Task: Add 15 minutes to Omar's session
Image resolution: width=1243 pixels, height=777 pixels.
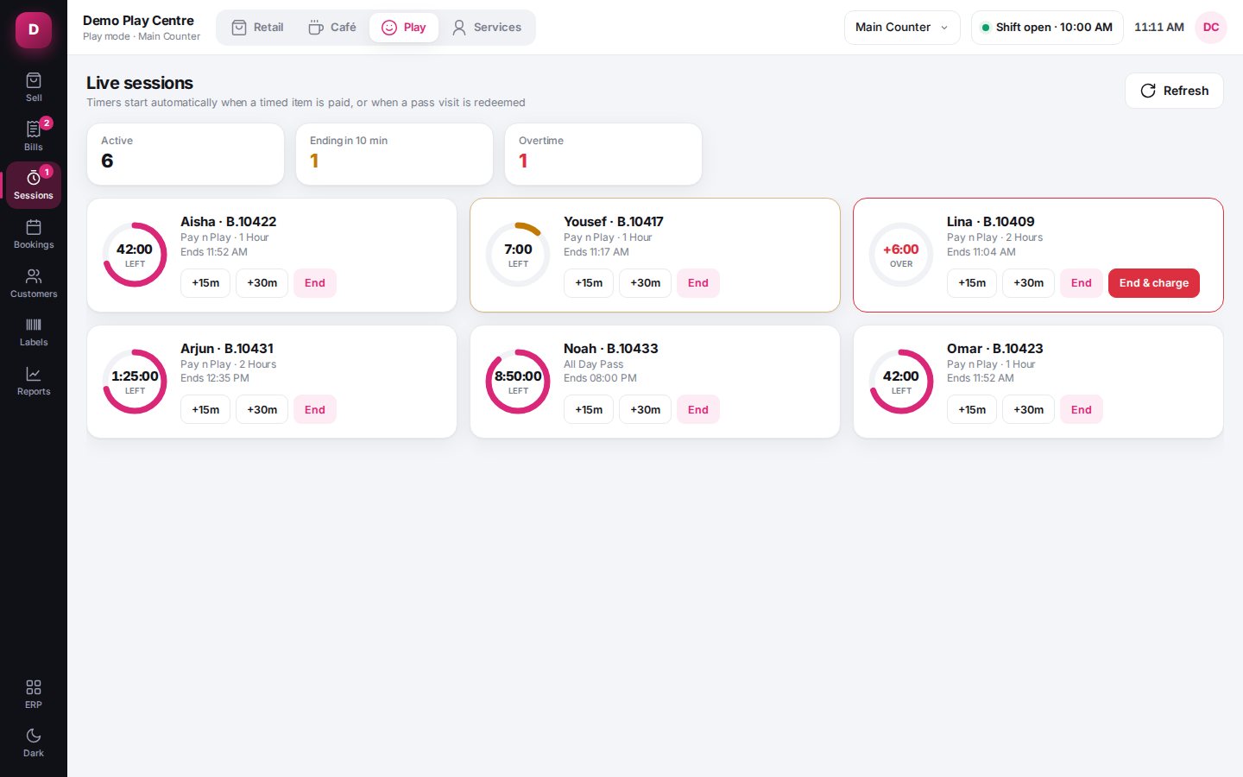Action: pyautogui.click(x=972, y=410)
